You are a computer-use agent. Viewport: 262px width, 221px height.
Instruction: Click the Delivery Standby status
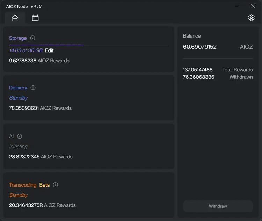click(19, 98)
